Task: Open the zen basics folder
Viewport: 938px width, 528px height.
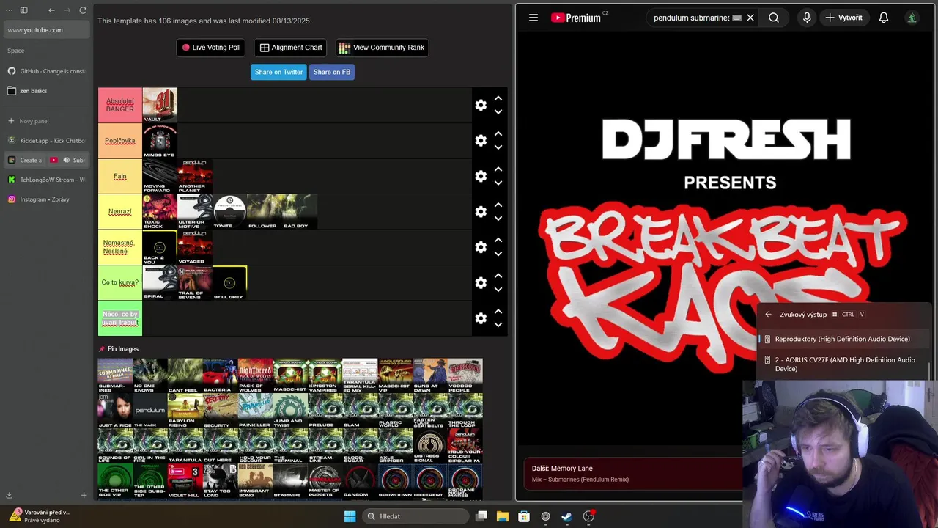Action: click(47, 91)
